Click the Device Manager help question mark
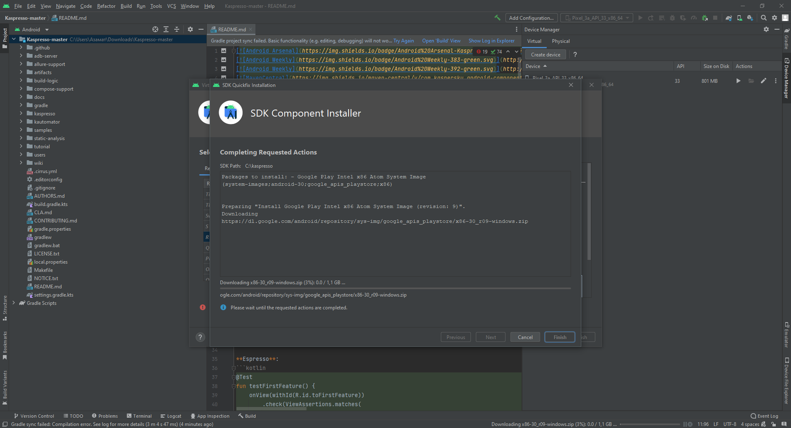The width and height of the screenshot is (791, 428). click(575, 54)
